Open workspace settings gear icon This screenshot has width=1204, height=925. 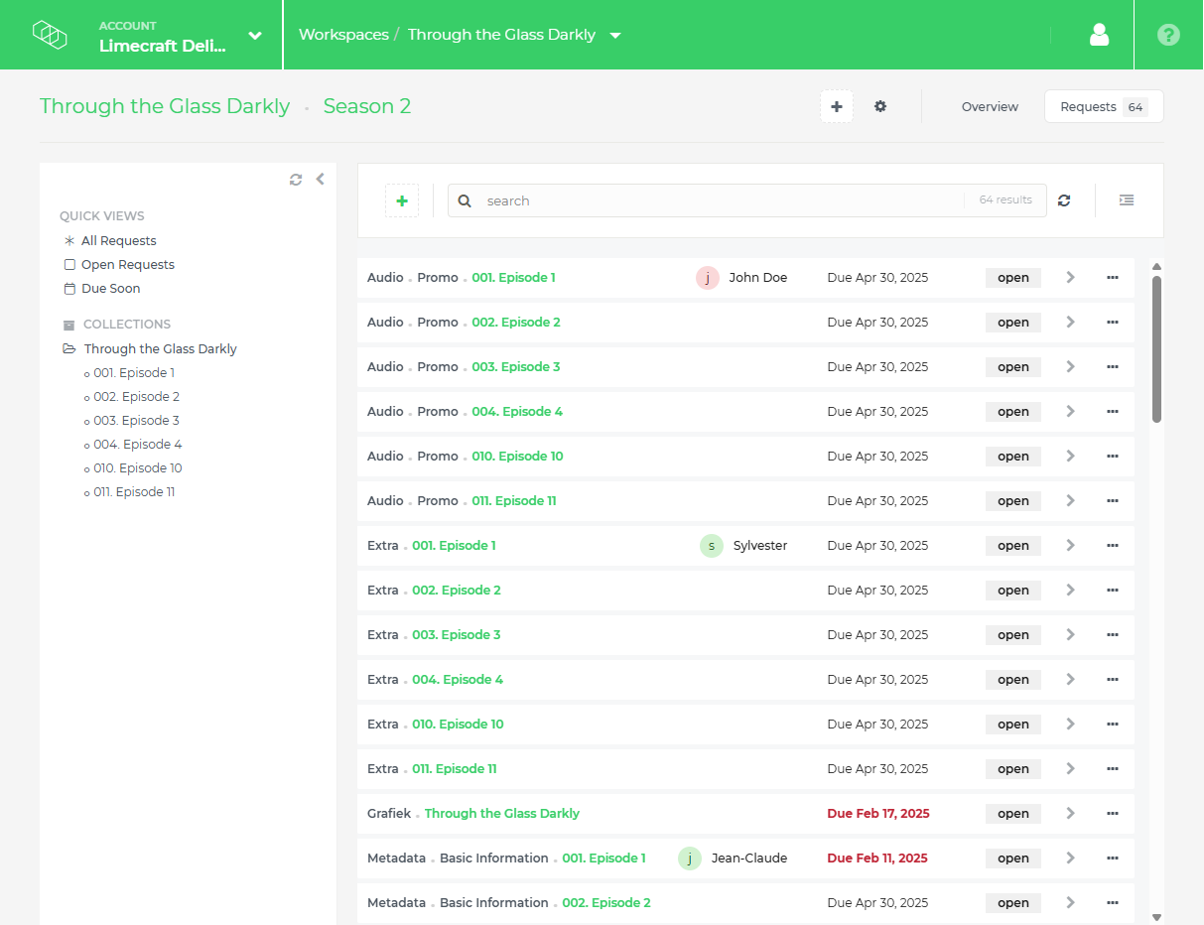point(880,106)
